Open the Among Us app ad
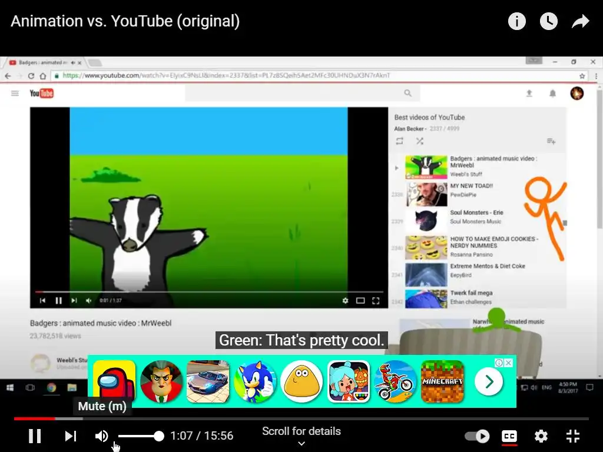This screenshot has height=452, width=603. (x=114, y=381)
